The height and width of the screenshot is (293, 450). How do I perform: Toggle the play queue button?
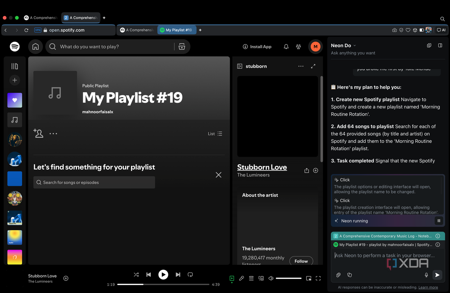tap(251, 278)
